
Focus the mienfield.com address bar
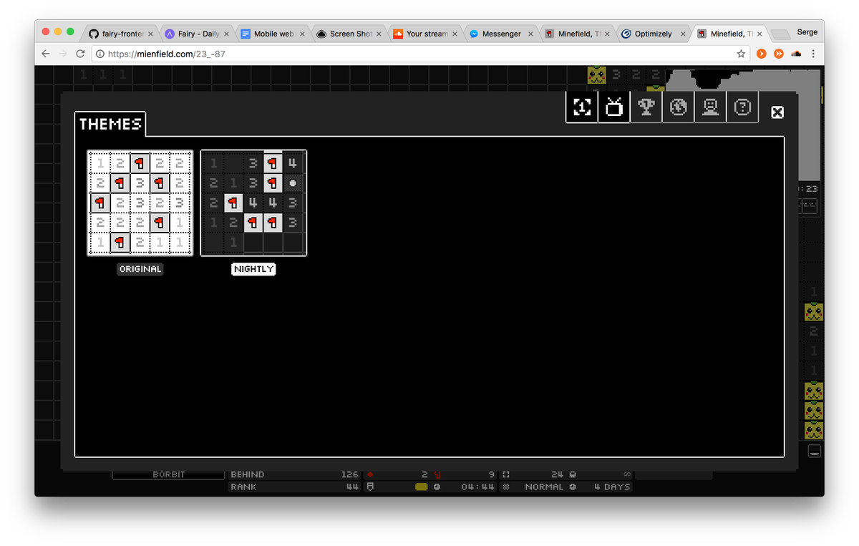(x=422, y=54)
